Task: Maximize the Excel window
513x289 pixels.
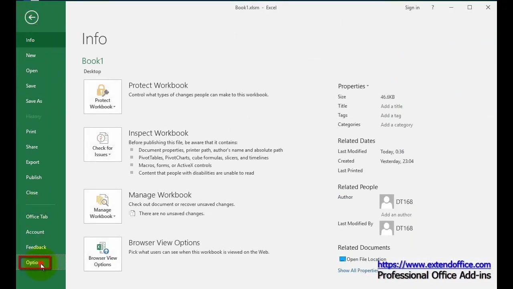Action: click(x=470, y=8)
